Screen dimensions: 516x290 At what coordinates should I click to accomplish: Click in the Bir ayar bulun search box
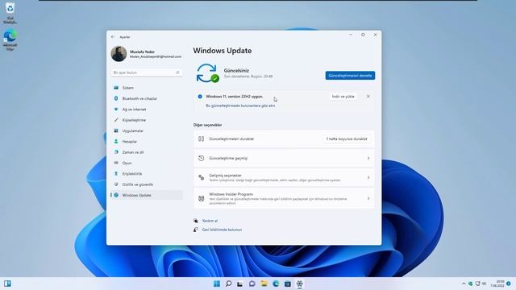click(147, 72)
